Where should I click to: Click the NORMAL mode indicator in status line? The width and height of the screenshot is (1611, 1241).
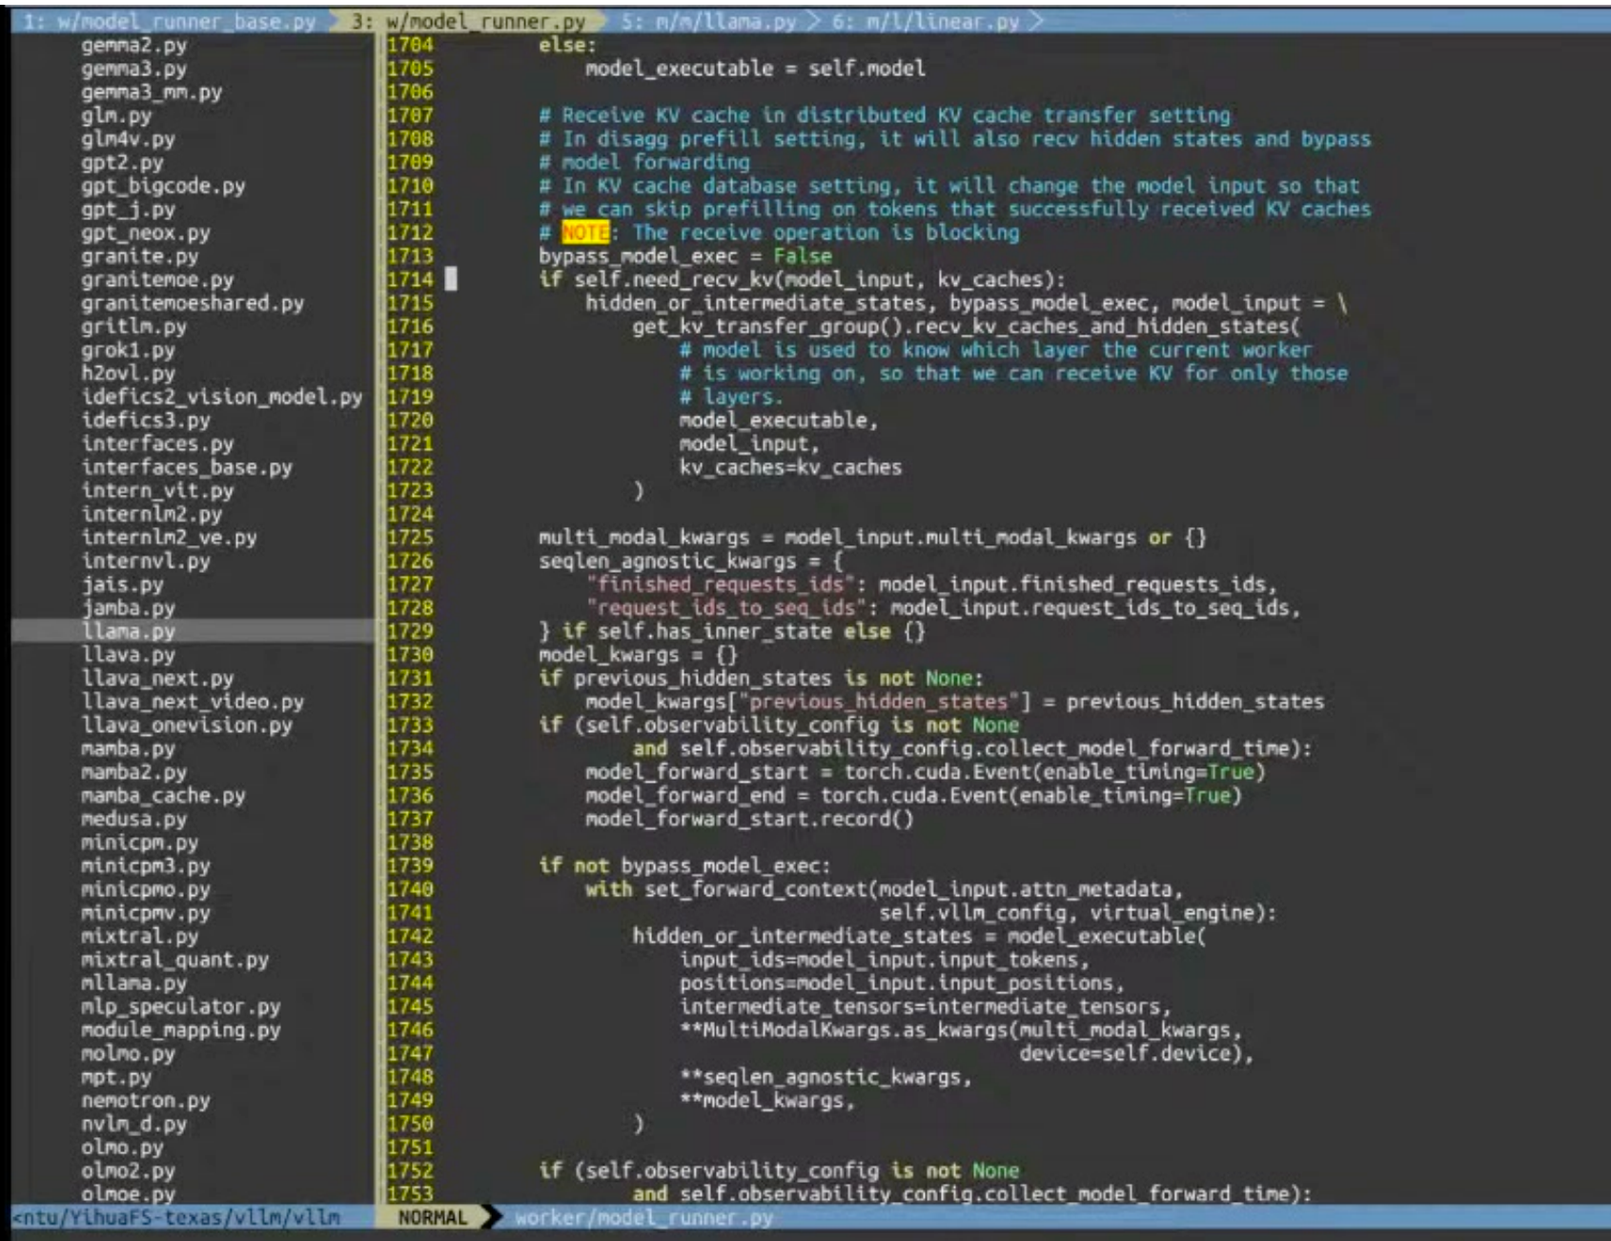coord(433,1217)
